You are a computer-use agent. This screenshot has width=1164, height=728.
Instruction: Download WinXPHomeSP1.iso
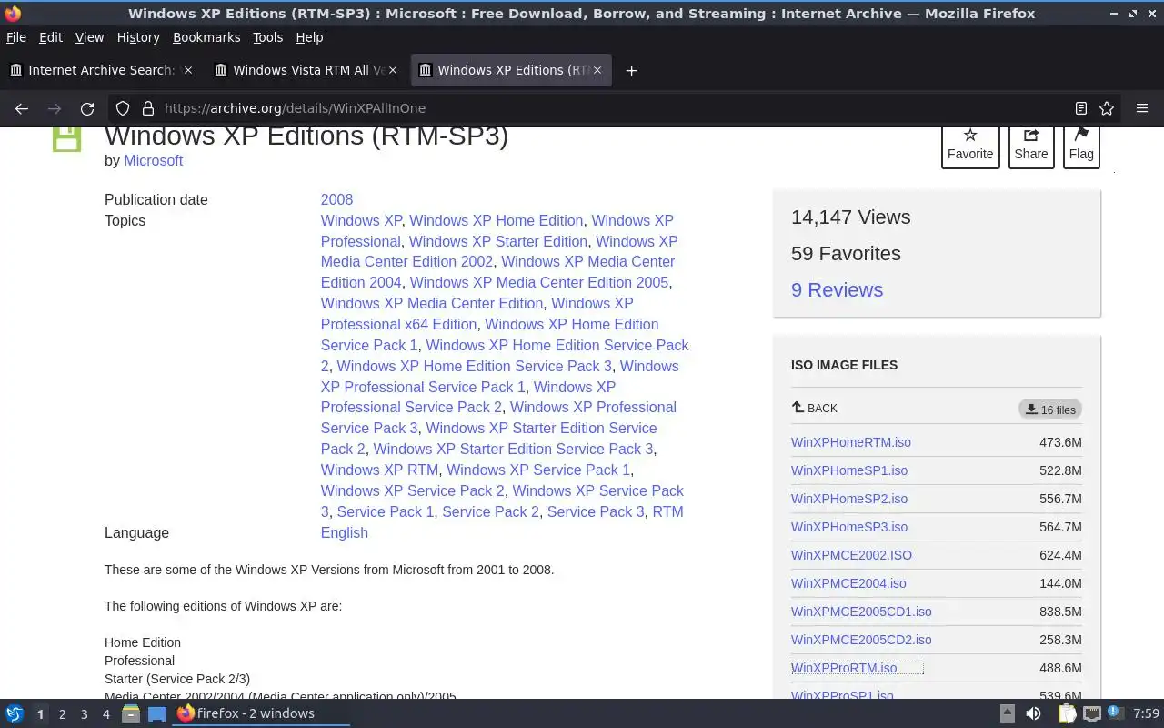click(x=849, y=470)
